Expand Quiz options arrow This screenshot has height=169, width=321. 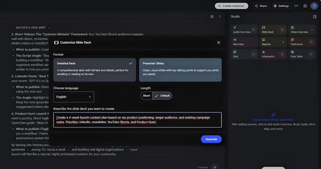coord(254,54)
